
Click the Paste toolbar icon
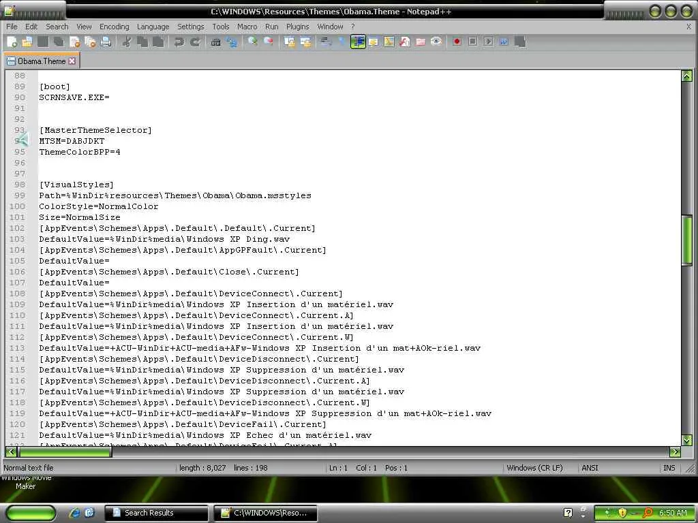(x=158, y=42)
